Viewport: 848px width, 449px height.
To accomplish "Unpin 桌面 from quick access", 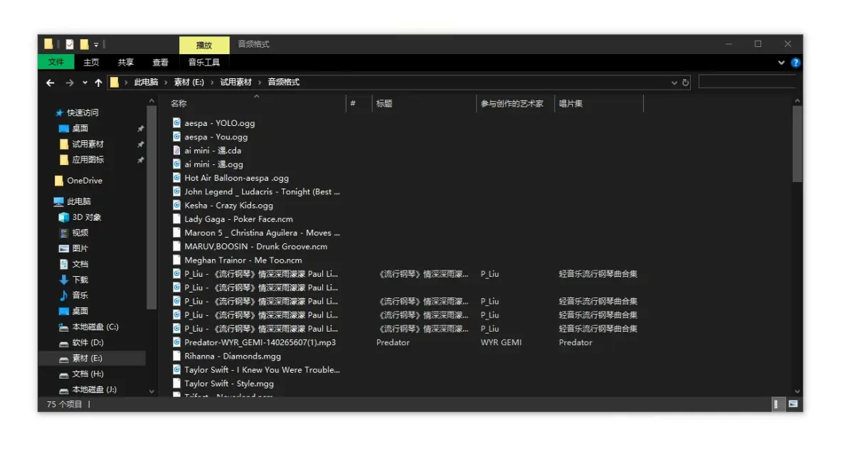I will click(140, 129).
